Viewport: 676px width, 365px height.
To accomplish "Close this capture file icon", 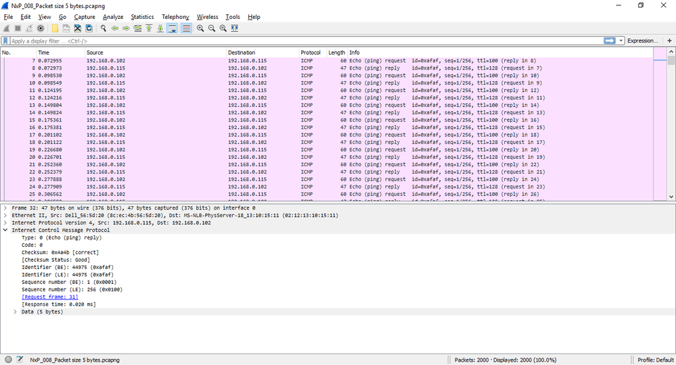I will point(78,28).
